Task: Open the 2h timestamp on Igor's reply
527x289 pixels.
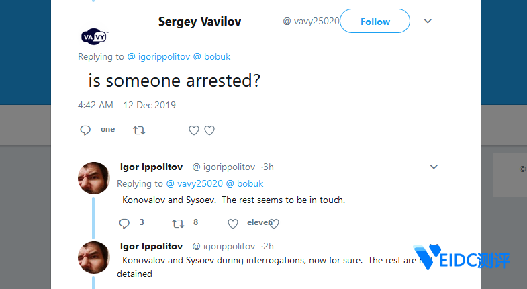Action: [269, 246]
